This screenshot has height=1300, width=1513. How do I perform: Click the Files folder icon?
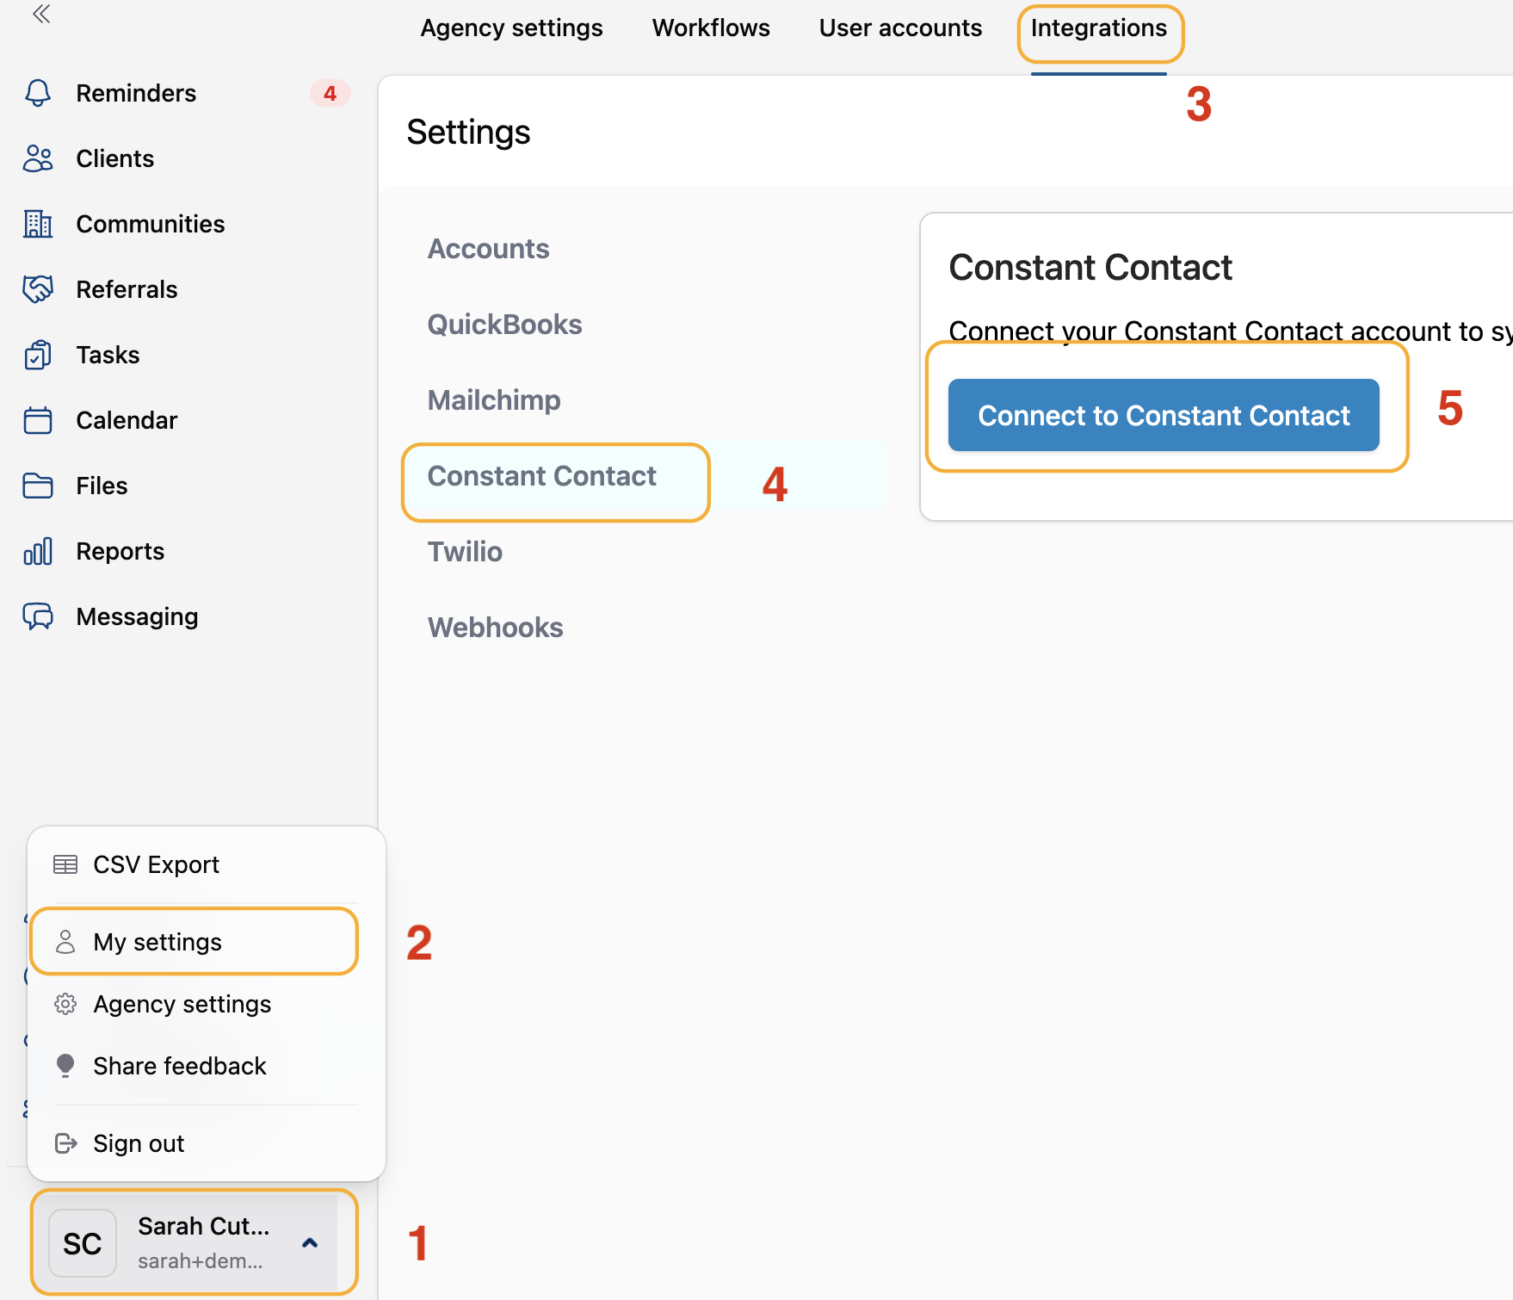coord(38,486)
